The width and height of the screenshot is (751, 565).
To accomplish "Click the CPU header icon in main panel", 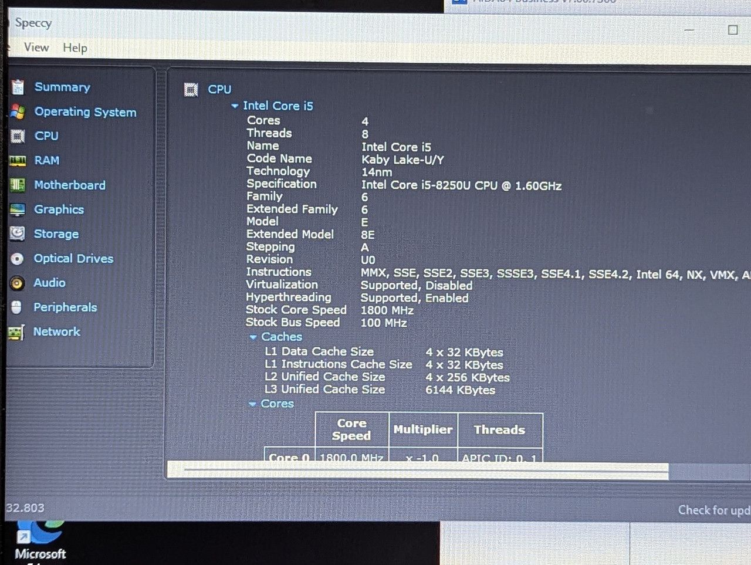I will tap(191, 89).
